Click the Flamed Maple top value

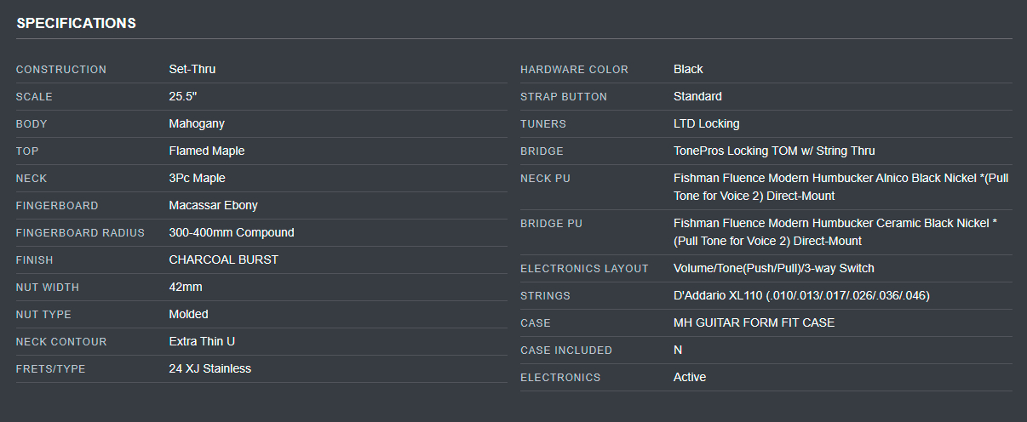click(207, 151)
